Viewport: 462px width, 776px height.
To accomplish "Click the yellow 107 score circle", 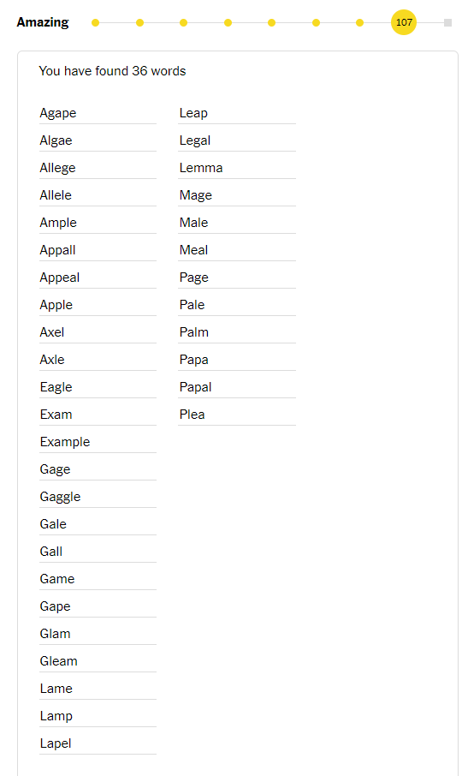I will [404, 22].
